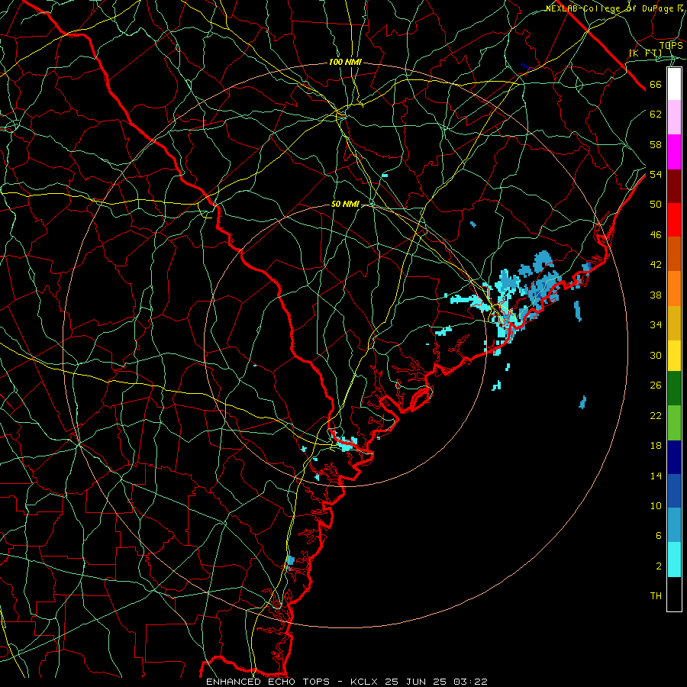Click the light steel-blue legend swatch
Screen dimensions: 687x687
point(674,525)
